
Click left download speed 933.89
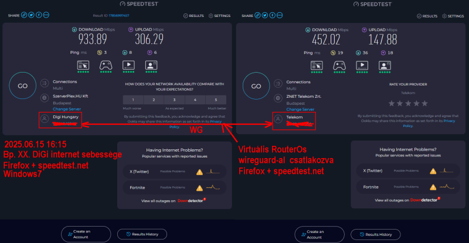click(93, 39)
